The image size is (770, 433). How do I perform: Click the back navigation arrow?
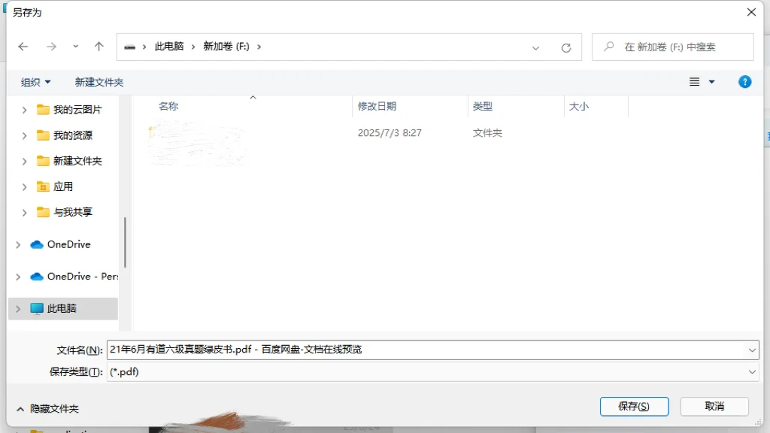click(23, 47)
